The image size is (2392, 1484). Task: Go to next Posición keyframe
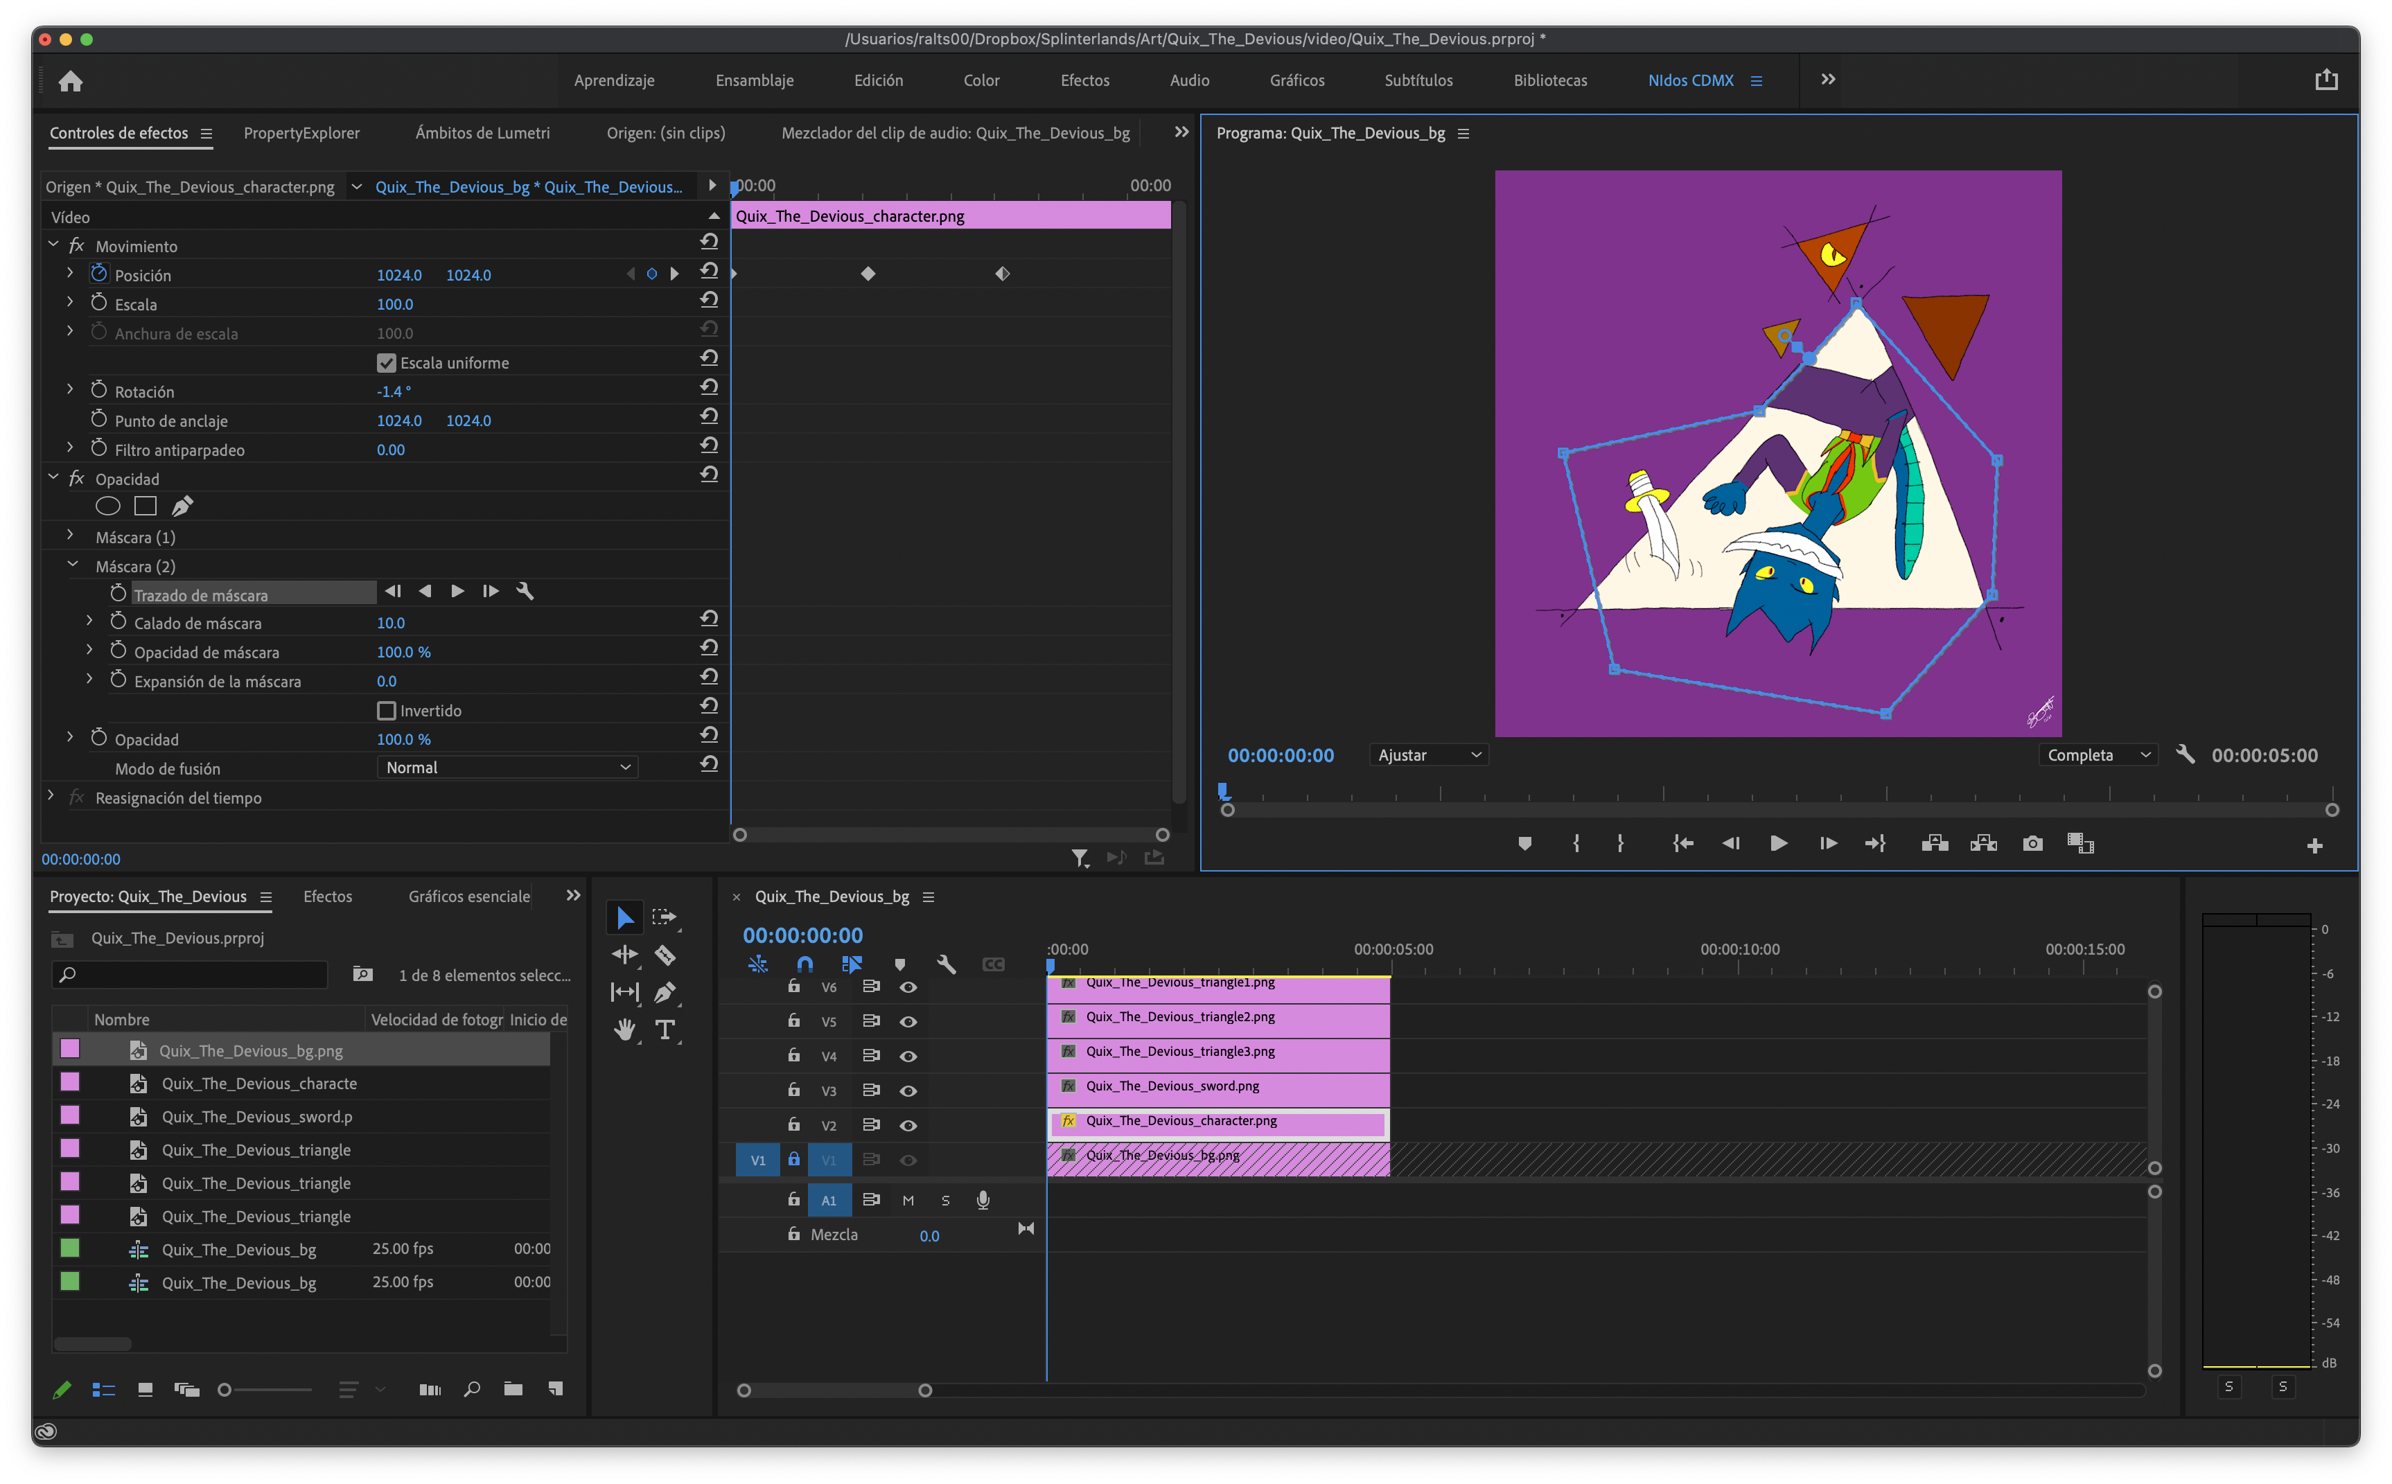point(674,274)
